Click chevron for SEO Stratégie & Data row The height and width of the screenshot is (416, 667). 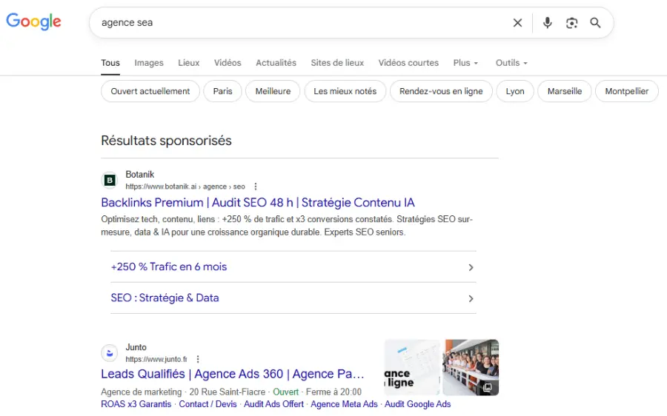471,299
